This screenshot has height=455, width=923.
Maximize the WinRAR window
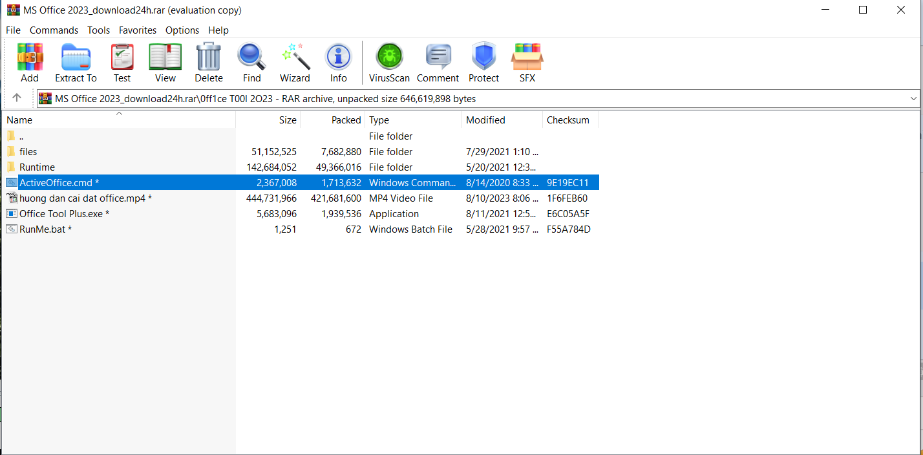tap(863, 10)
